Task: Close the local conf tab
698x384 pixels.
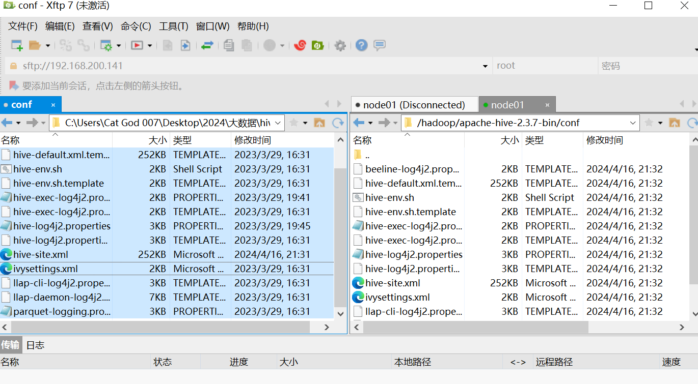Action: point(53,105)
